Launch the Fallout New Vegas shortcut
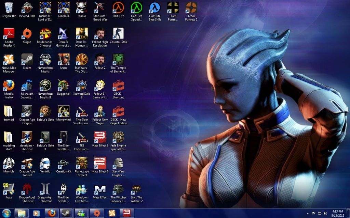The image size is (350, 218). tap(100, 111)
